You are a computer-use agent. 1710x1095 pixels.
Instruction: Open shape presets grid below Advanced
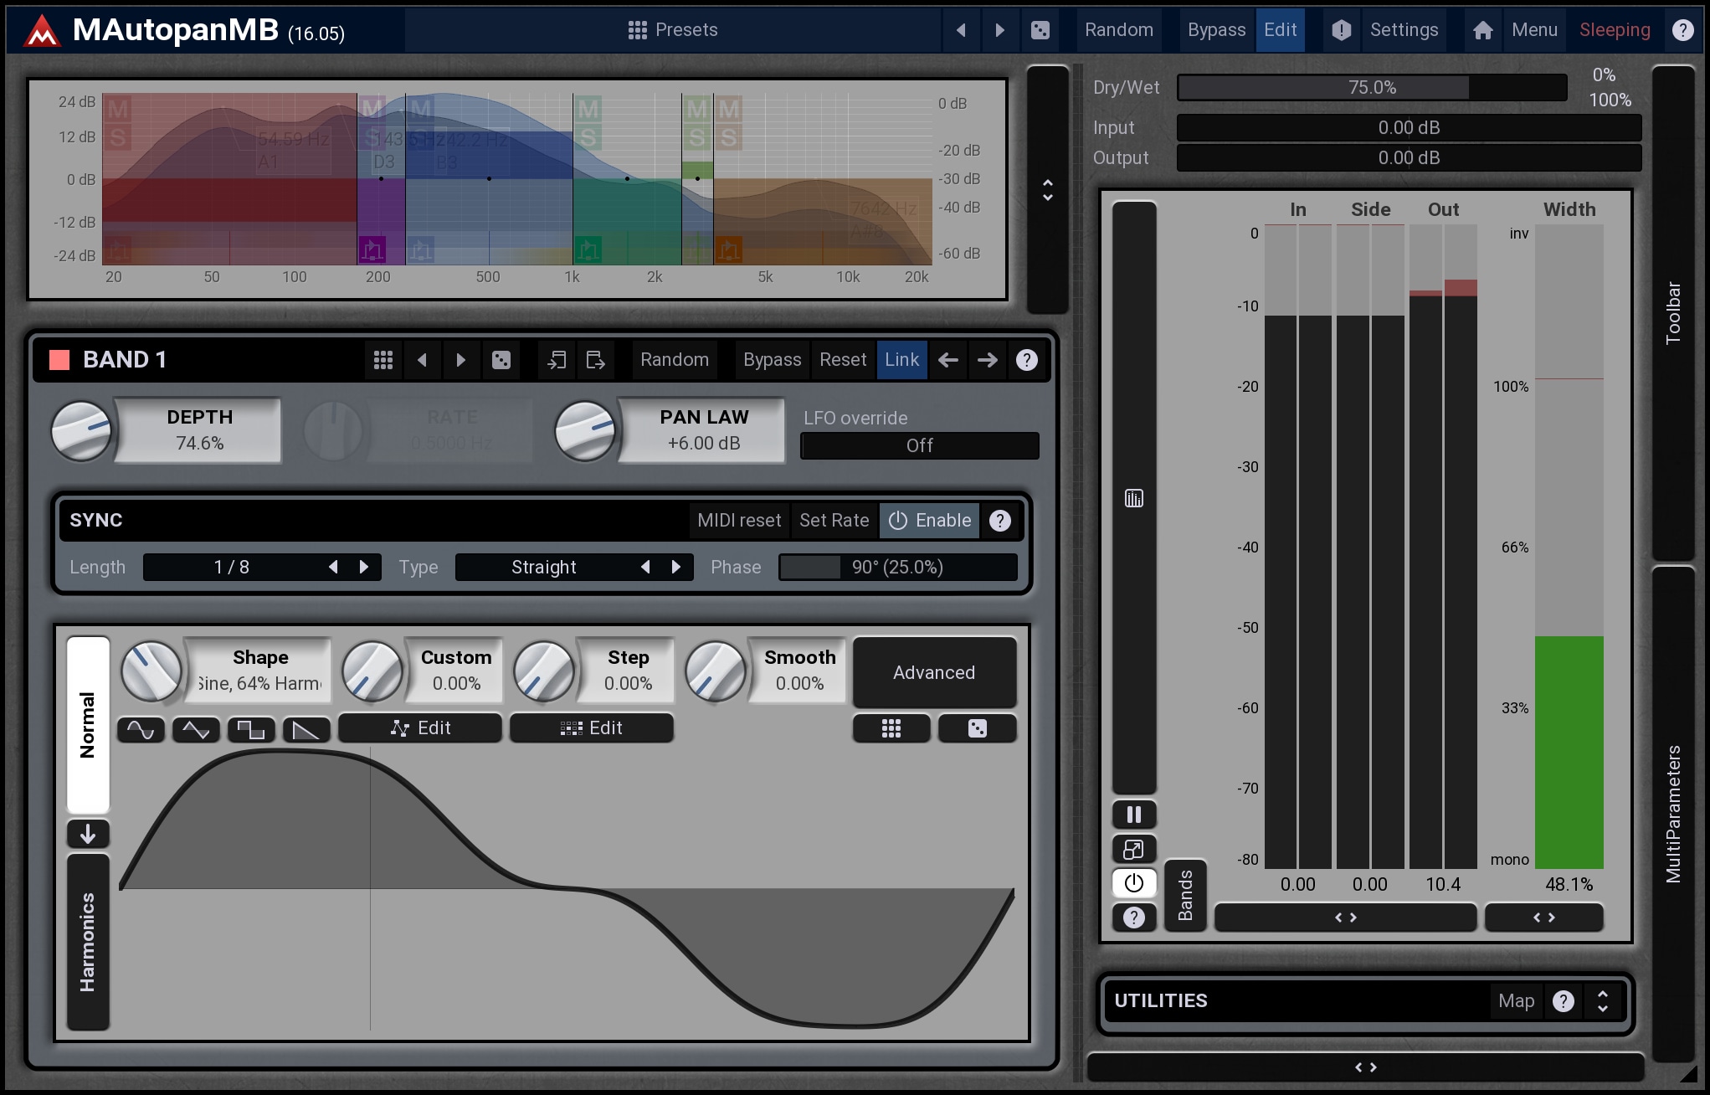click(891, 728)
